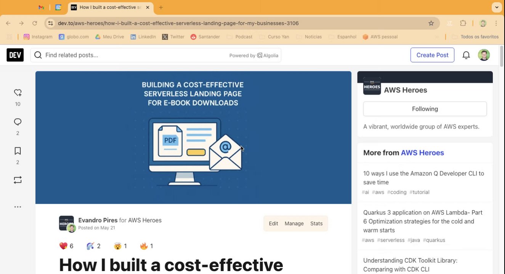This screenshot has height=274, width=505.
Task: Jump to comments via speech bubble icon
Action: (x=18, y=122)
